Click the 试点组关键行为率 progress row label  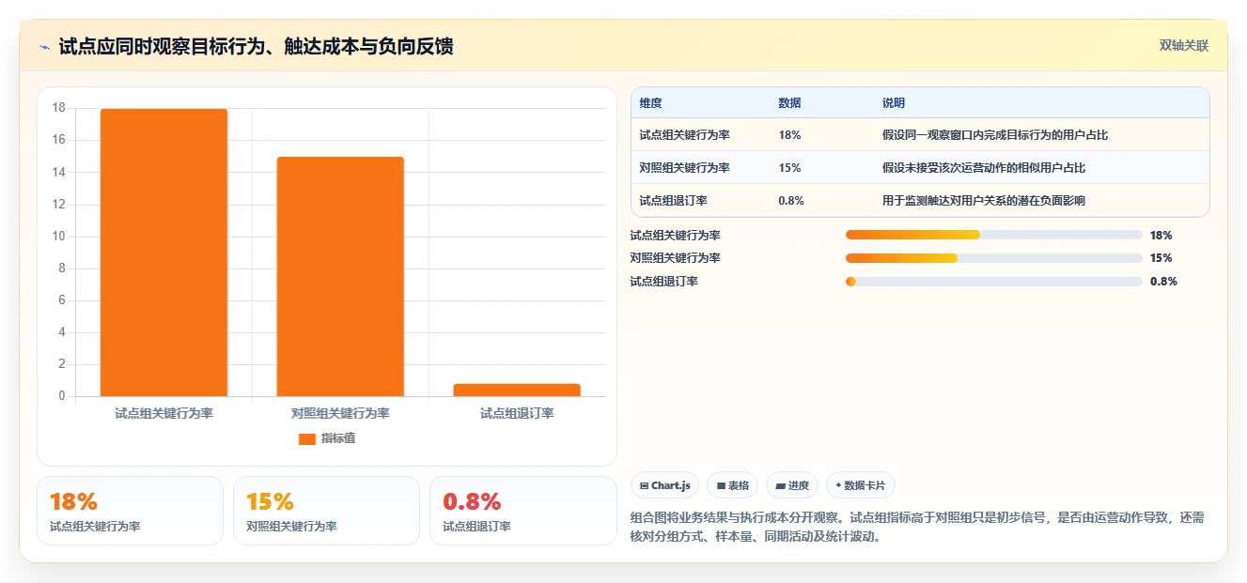676,236
